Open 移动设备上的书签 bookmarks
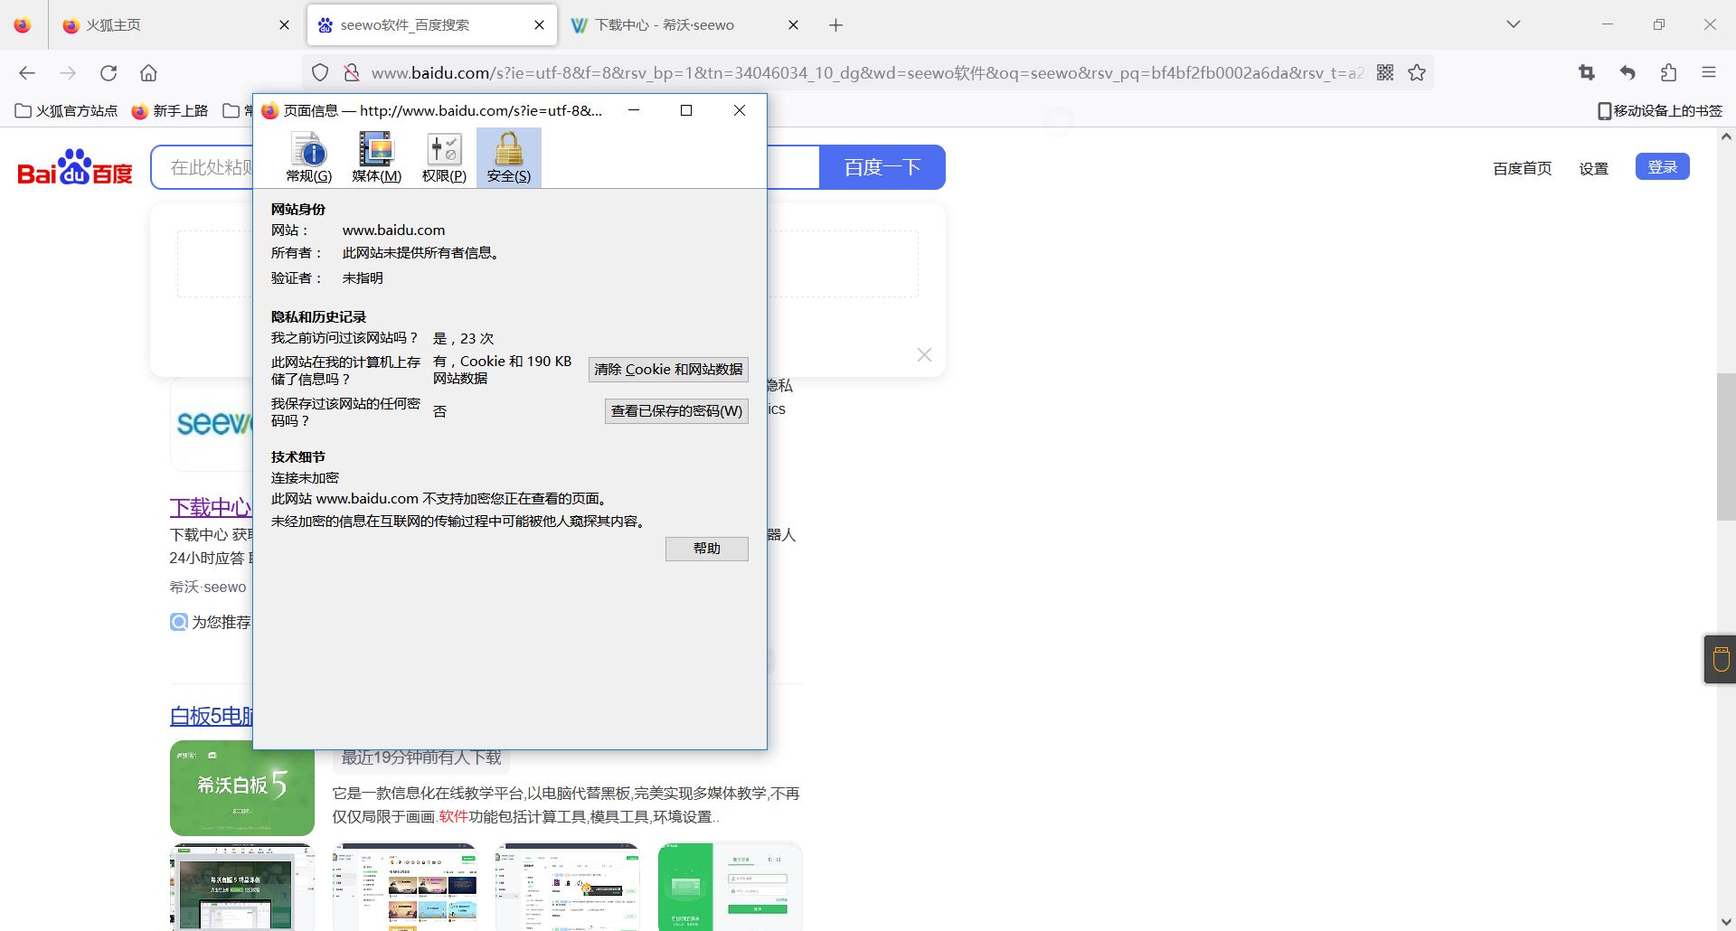The image size is (1736, 931). pos(1660,111)
